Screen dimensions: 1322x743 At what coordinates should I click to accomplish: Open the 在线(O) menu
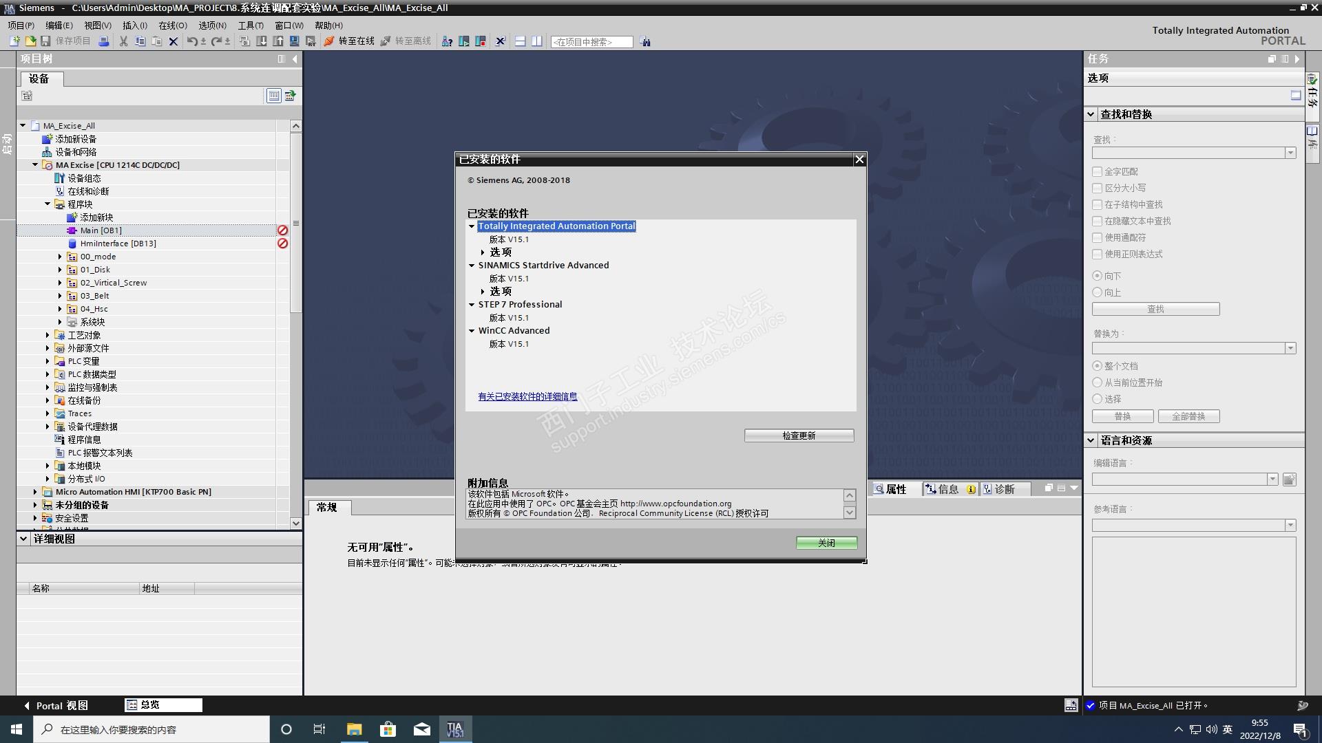[x=172, y=25]
